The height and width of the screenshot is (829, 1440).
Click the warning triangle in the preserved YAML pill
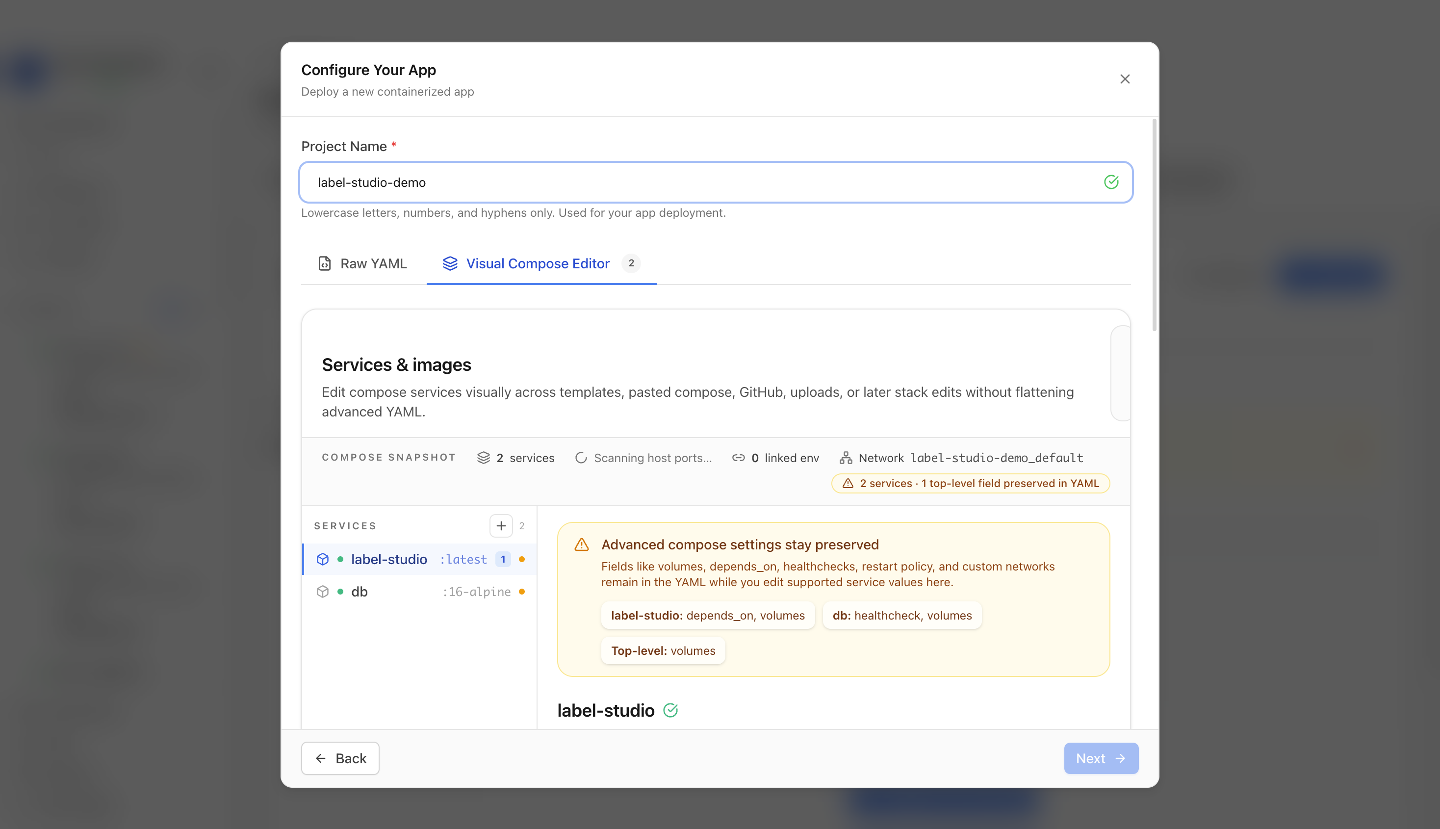(x=848, y=483)
